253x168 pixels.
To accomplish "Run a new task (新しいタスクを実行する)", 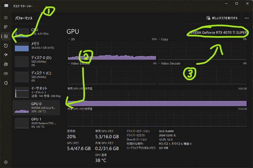I will tap(222, 18).
